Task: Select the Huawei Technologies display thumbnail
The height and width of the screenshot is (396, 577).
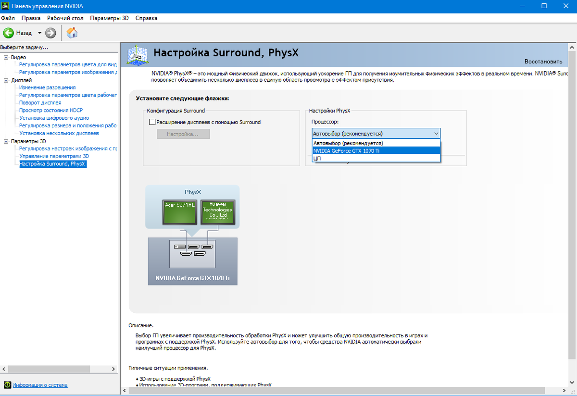Action: [x=217, y=212]
